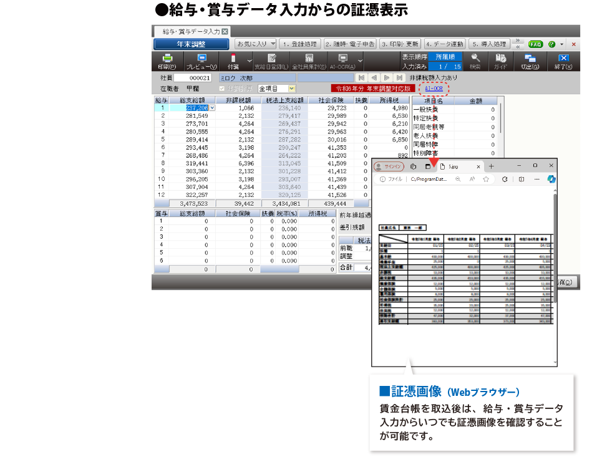Screen dimensions: 592x457
Task: Click the 切出 cutout toolbar icon
Action: [531, 61]
